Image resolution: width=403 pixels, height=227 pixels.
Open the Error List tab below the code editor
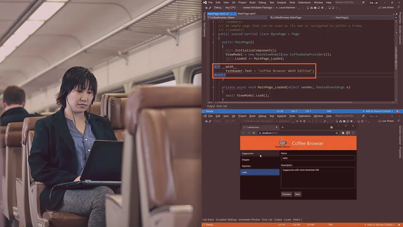222,106
